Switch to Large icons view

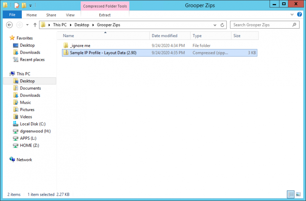point(298,194)
